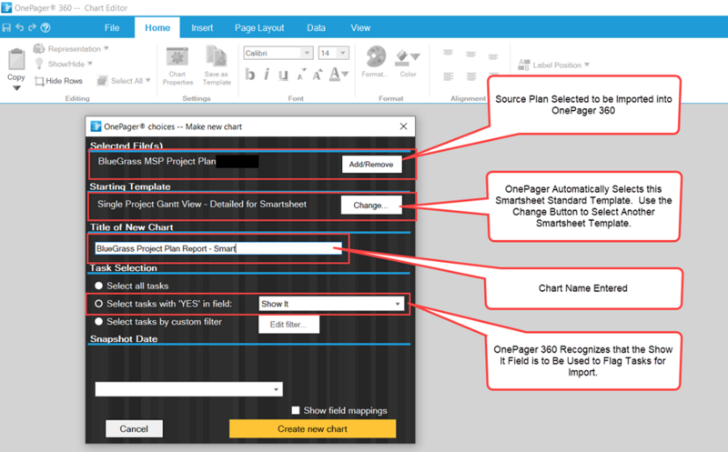The image size is (728, 452).
Task: Click the Save icon in quick access toolbar
Action: click(6, 28)
